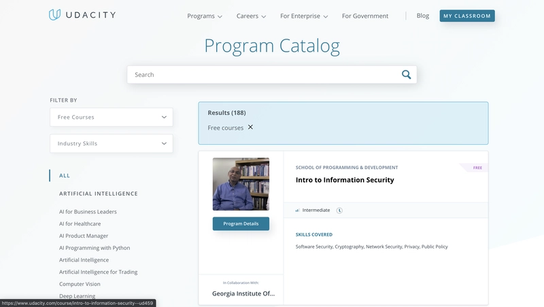Filter by AI Programming with Python
This screenshot has height=307, width=544.
95,248
